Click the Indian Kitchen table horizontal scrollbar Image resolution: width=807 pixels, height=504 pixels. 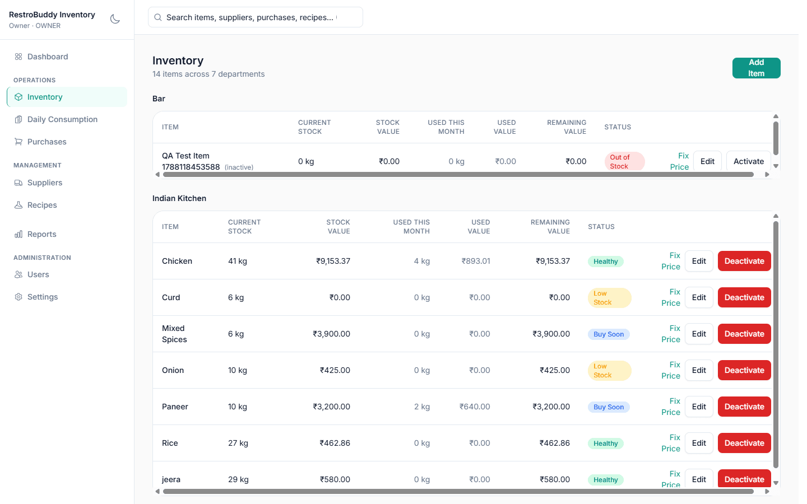(x=458, y=492)
